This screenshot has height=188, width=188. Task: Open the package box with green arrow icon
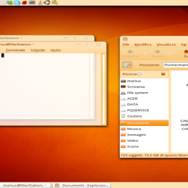click(55, 2)
